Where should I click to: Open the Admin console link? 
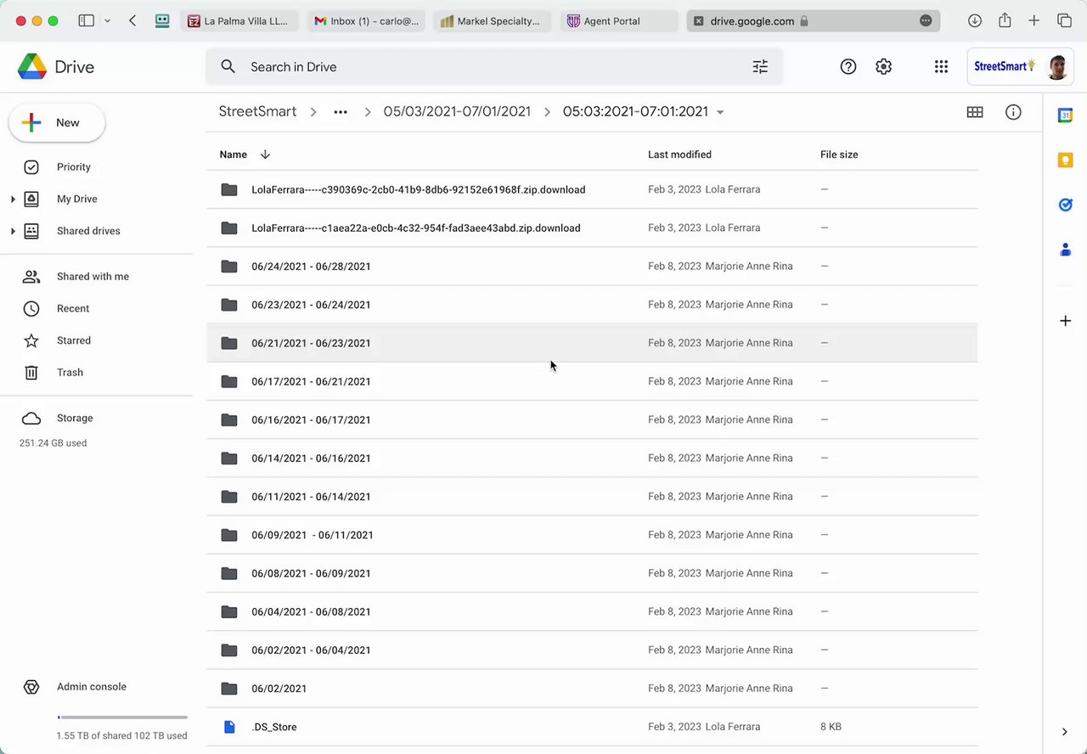point(91,687)
